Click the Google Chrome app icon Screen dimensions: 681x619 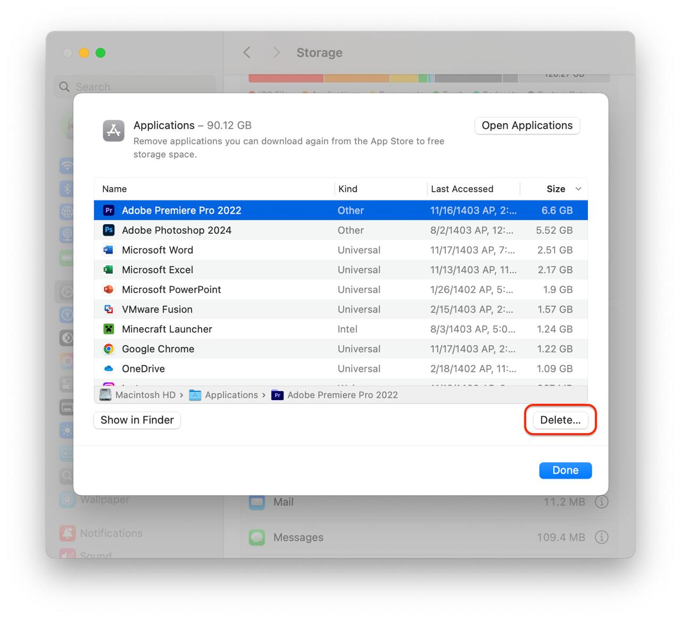pyautogui.click(x=109, y=349)
